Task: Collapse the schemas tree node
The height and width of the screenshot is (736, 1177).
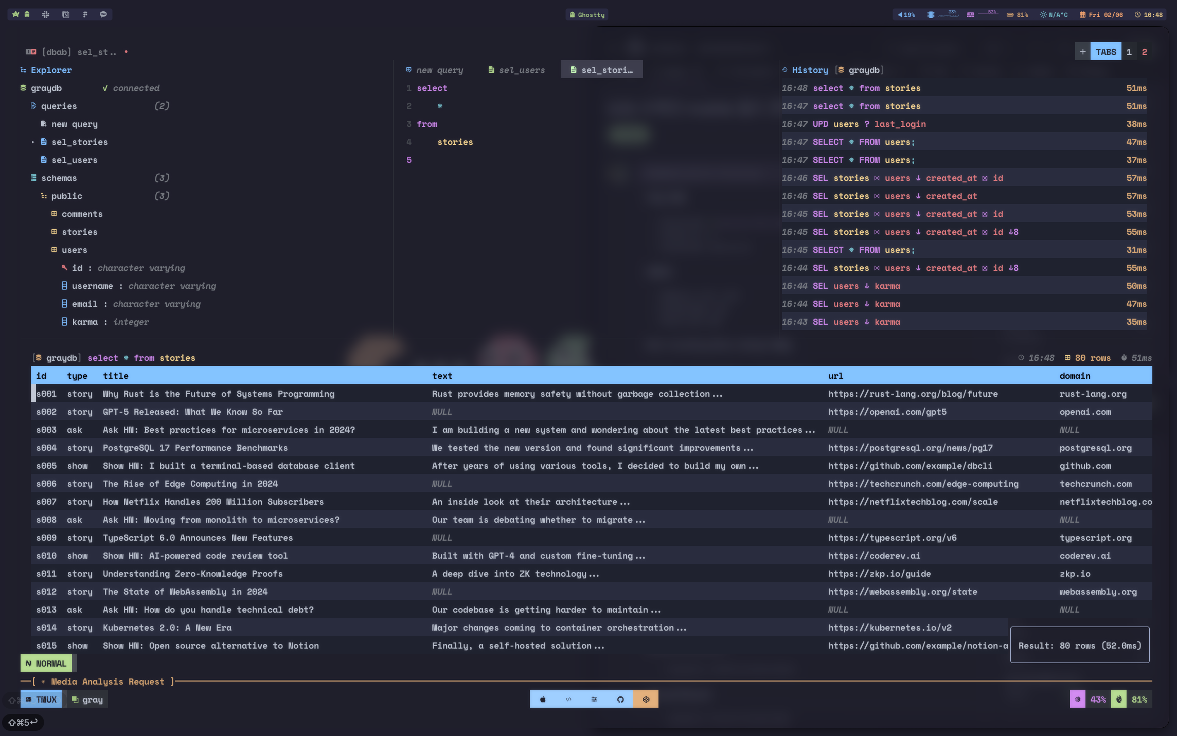Action: click(x=59, y=178)
